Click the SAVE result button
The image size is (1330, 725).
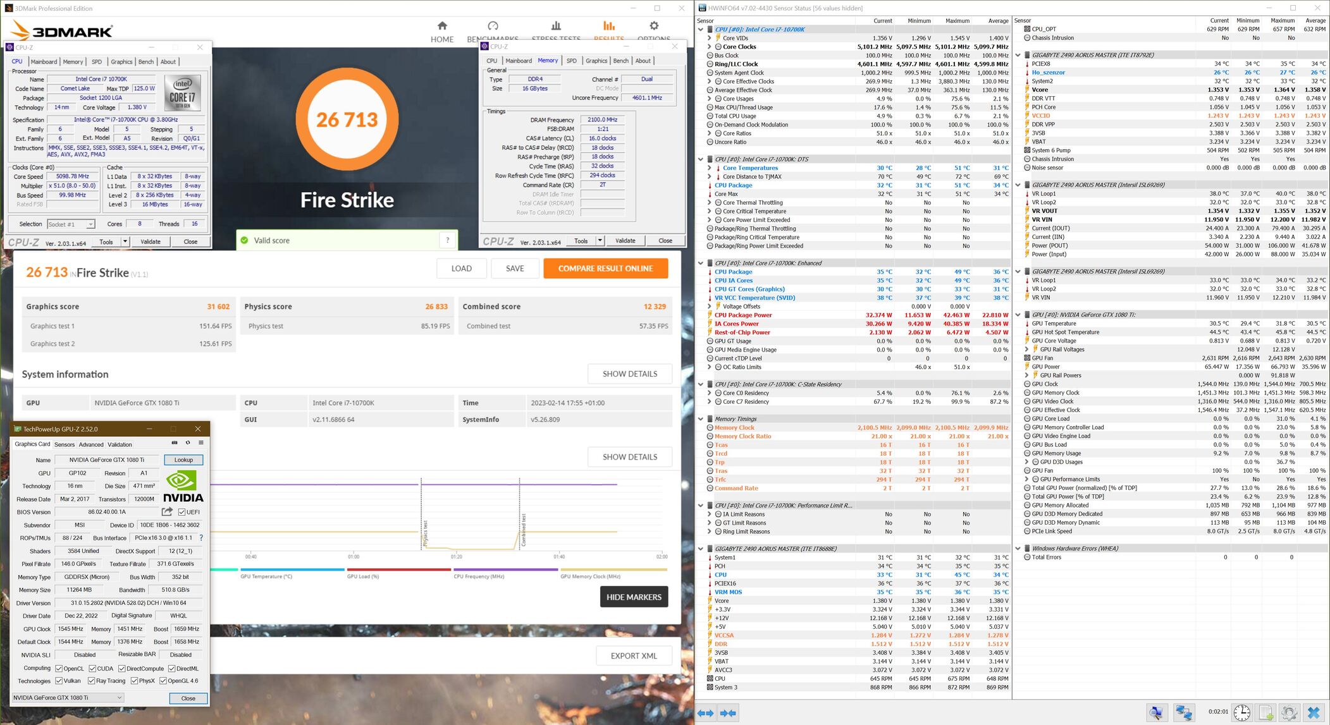(515, 269)
